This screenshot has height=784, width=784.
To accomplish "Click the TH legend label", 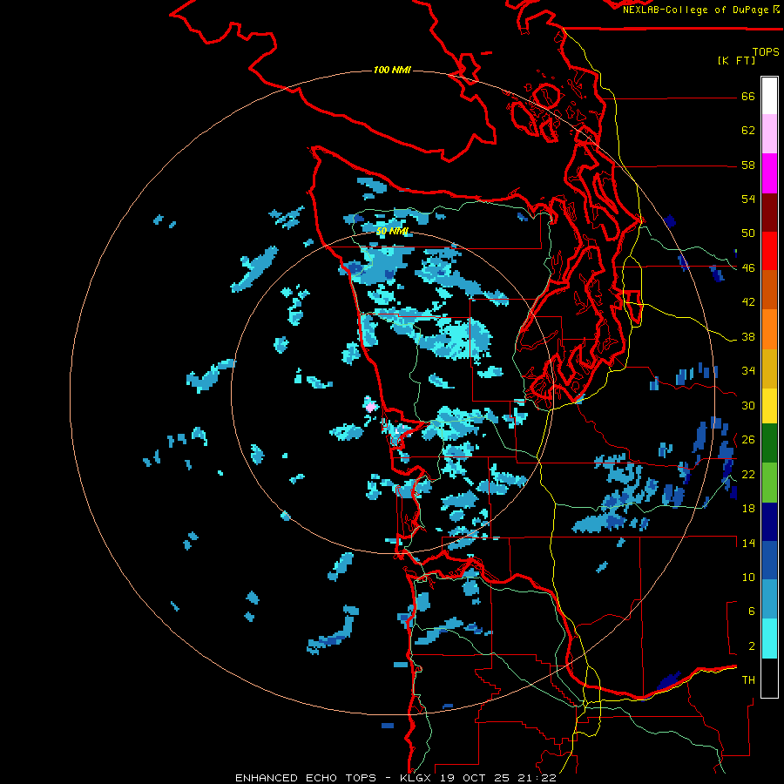I will (748, 680).
